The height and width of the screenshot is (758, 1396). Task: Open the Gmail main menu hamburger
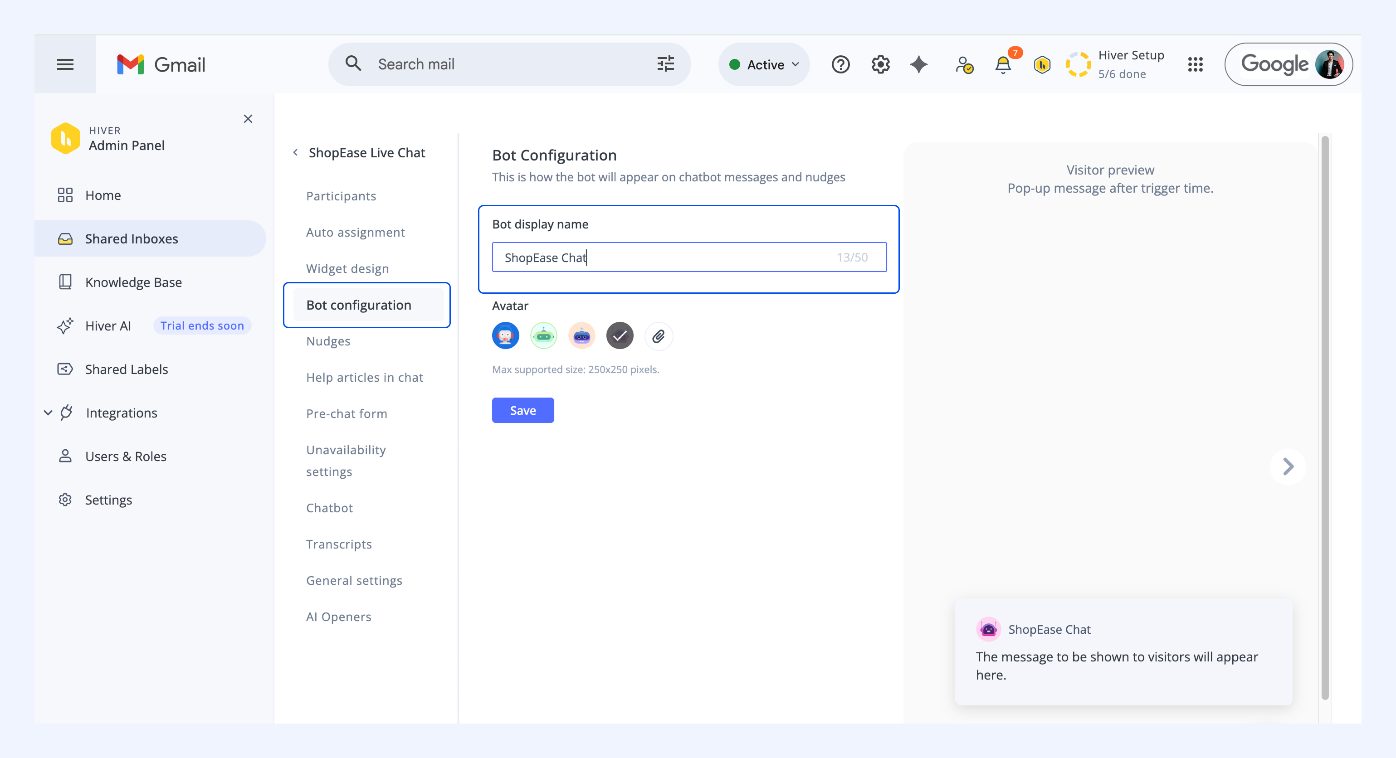point(65,64)
